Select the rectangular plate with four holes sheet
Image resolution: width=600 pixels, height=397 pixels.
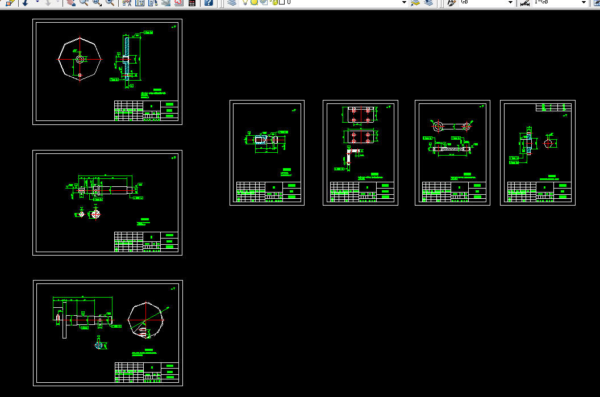click(x=360, y=153)
